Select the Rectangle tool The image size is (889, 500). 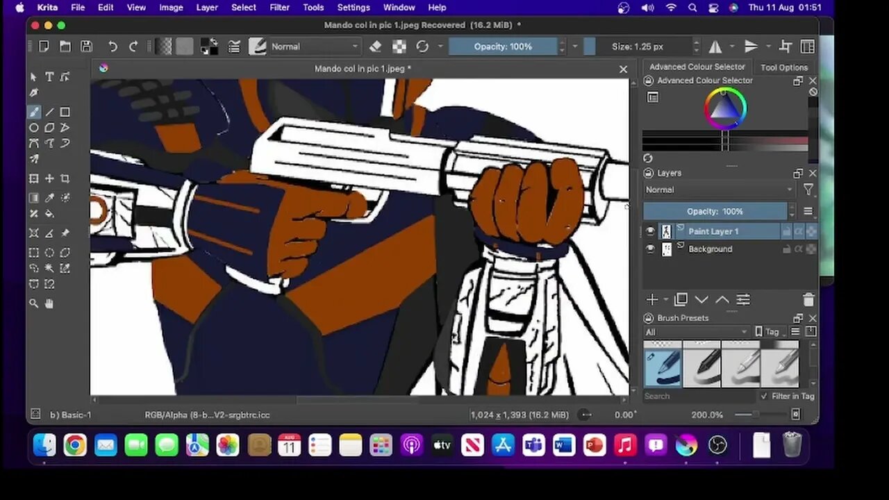(65, 112)
